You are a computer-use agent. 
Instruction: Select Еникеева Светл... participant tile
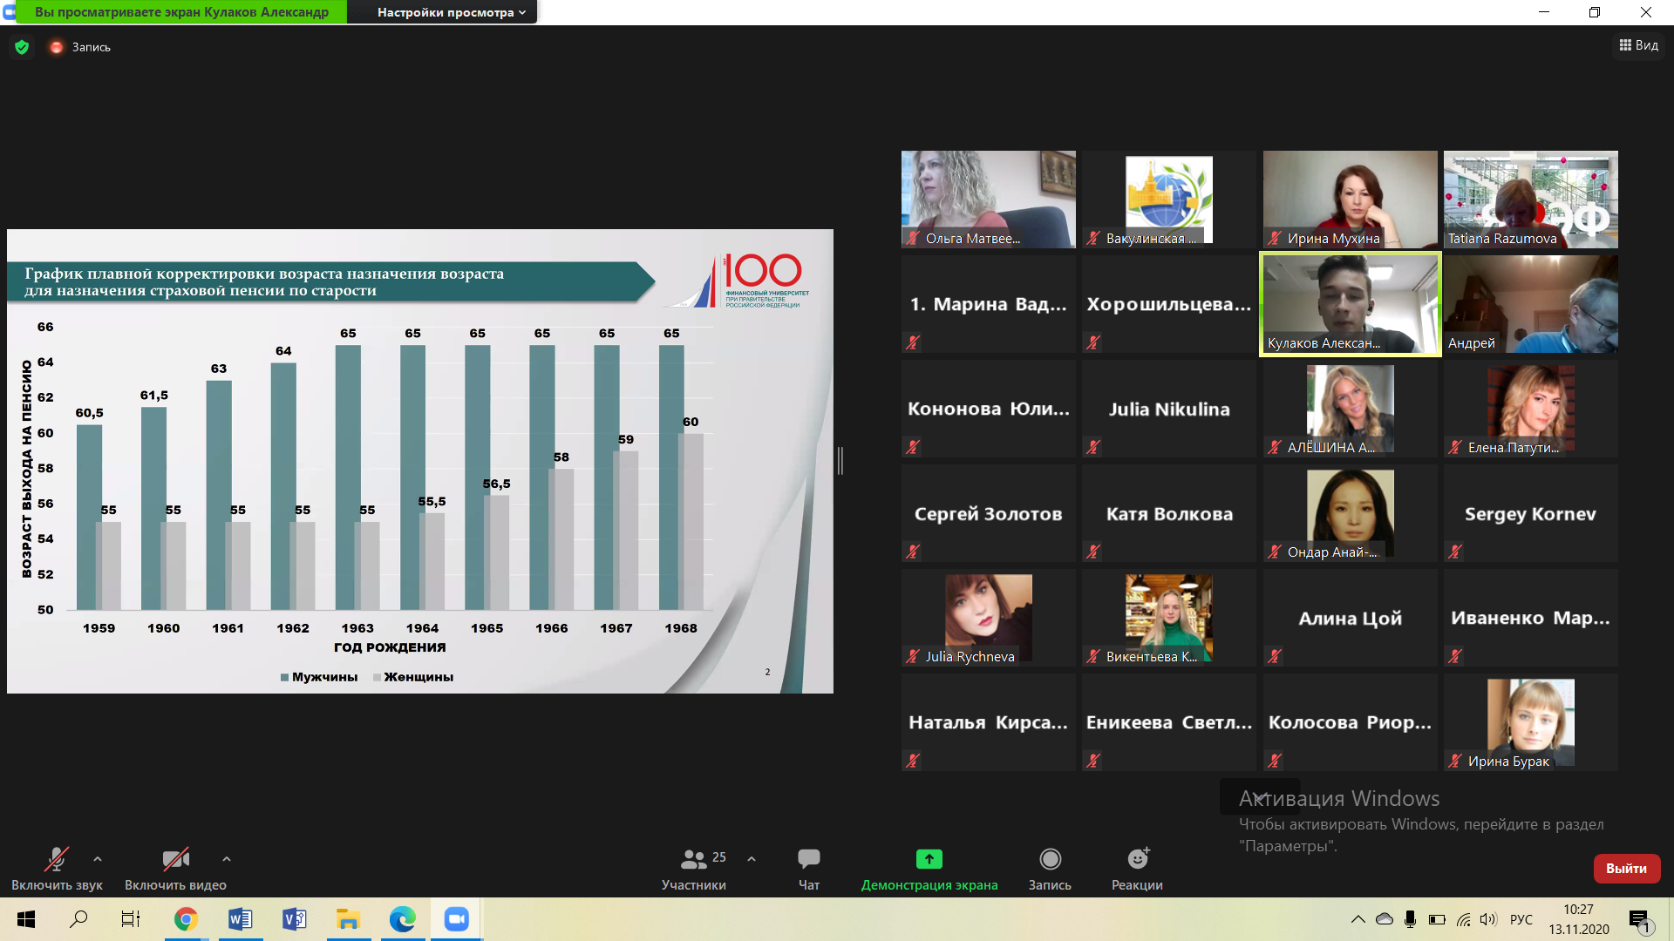[1169, 722]
